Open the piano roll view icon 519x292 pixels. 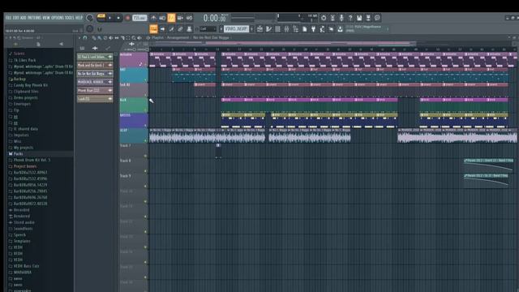[x=268, y=29]
